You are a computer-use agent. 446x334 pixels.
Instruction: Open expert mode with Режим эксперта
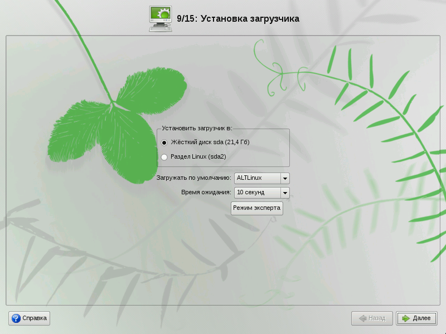tap(258, 208)
